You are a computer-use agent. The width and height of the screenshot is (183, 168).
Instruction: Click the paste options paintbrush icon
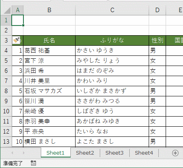(x=16, y=40)
